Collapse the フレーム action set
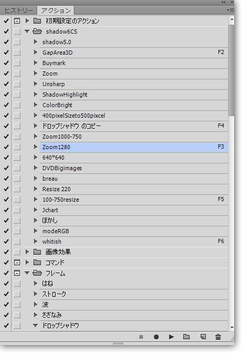The height and width of the screenshot is (354, 243). (x=27, y=273)
